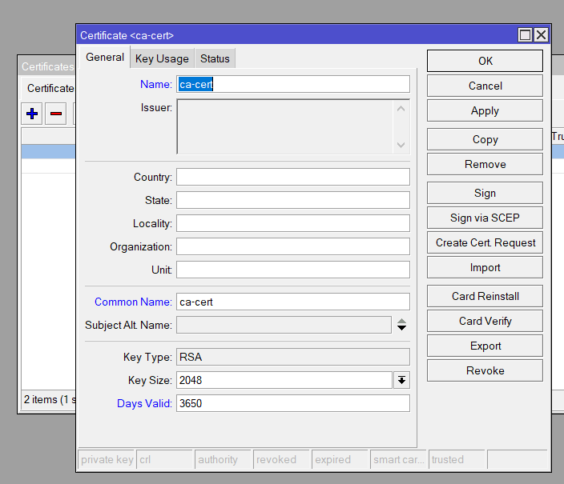Click the Export button

click(485, 346)
